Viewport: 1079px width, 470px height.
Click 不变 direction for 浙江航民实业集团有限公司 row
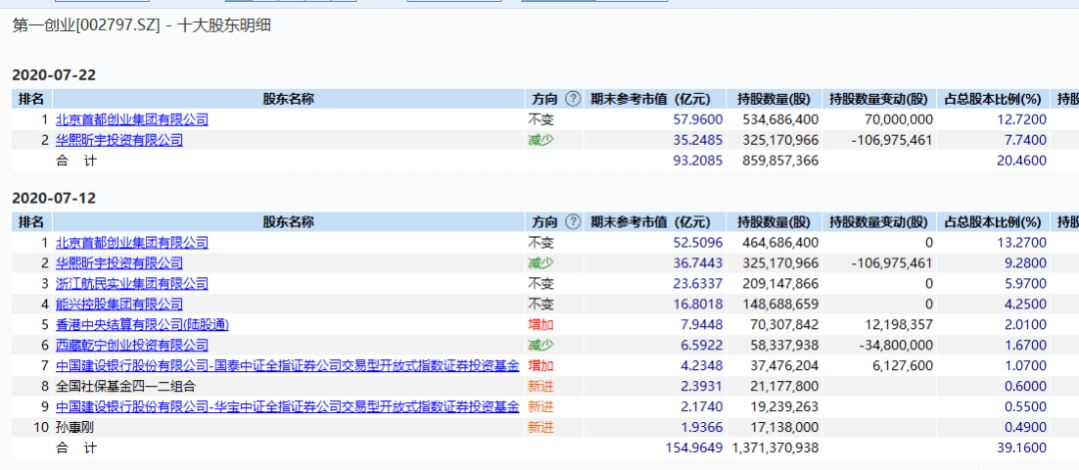540,283
